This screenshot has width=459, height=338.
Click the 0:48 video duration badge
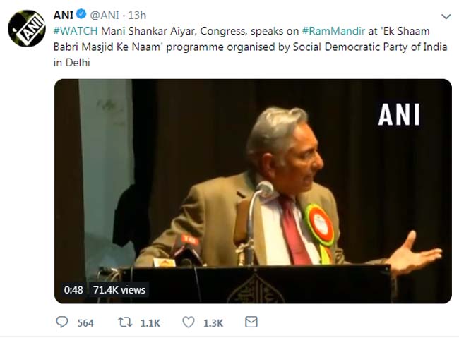tap(73, 289)
